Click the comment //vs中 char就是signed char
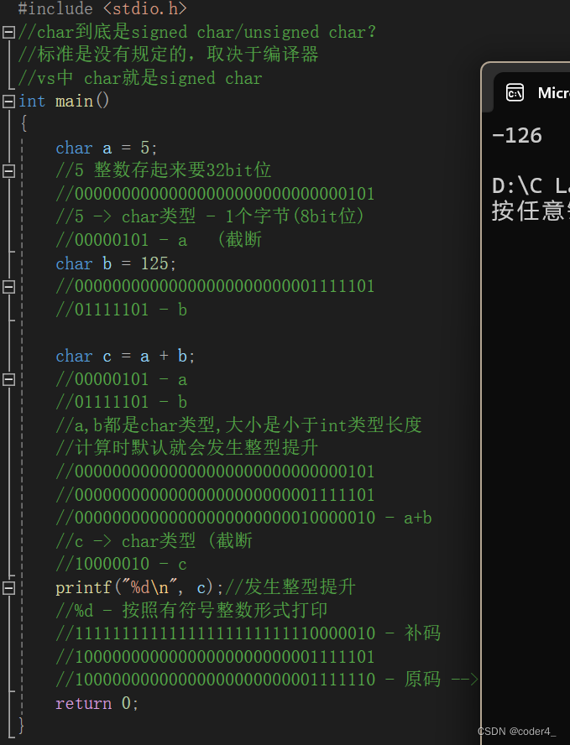 [x=139, y=78]
